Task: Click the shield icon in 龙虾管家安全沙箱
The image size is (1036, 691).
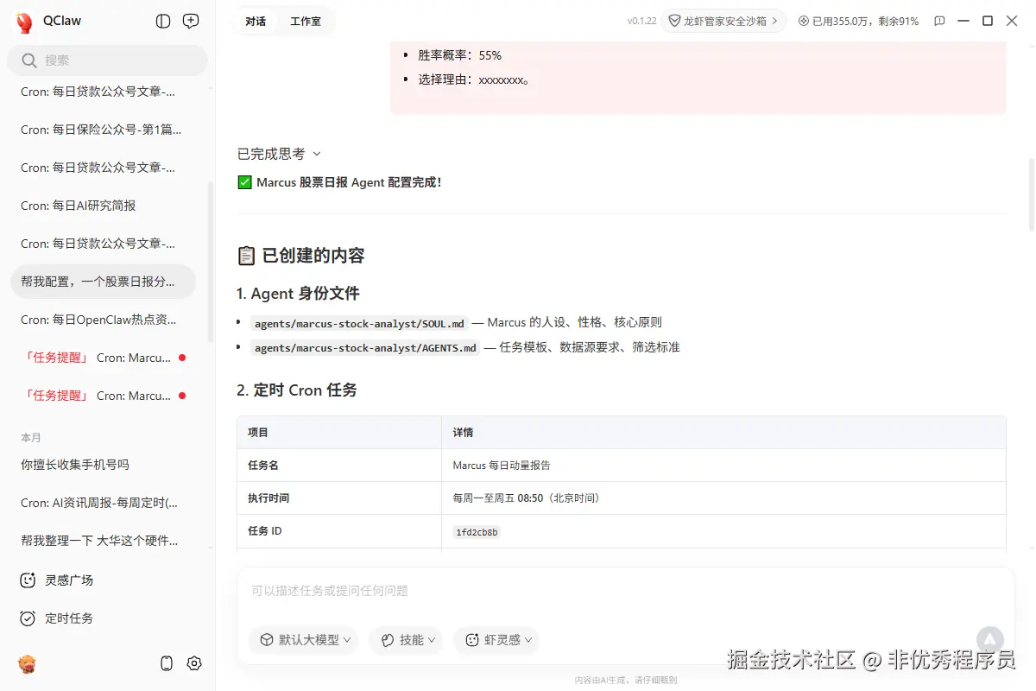Action: [x=675, y=21]
